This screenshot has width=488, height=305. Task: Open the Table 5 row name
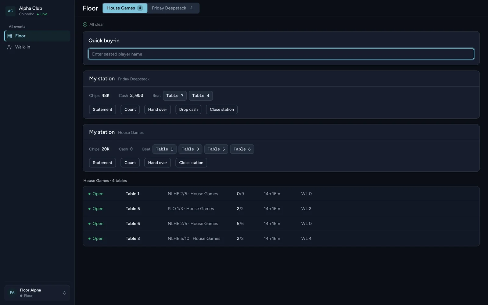coord(133,209)
